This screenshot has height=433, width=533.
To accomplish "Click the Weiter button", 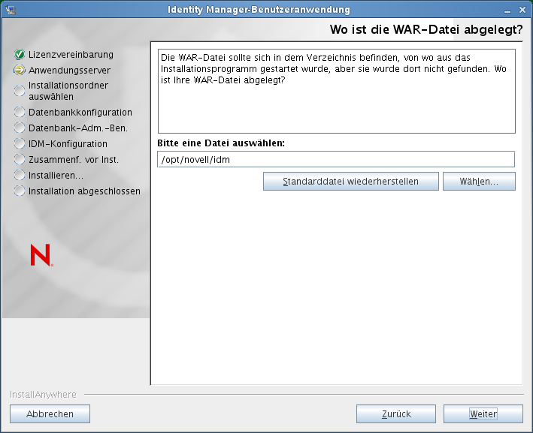I will click(x=483, y=413).
